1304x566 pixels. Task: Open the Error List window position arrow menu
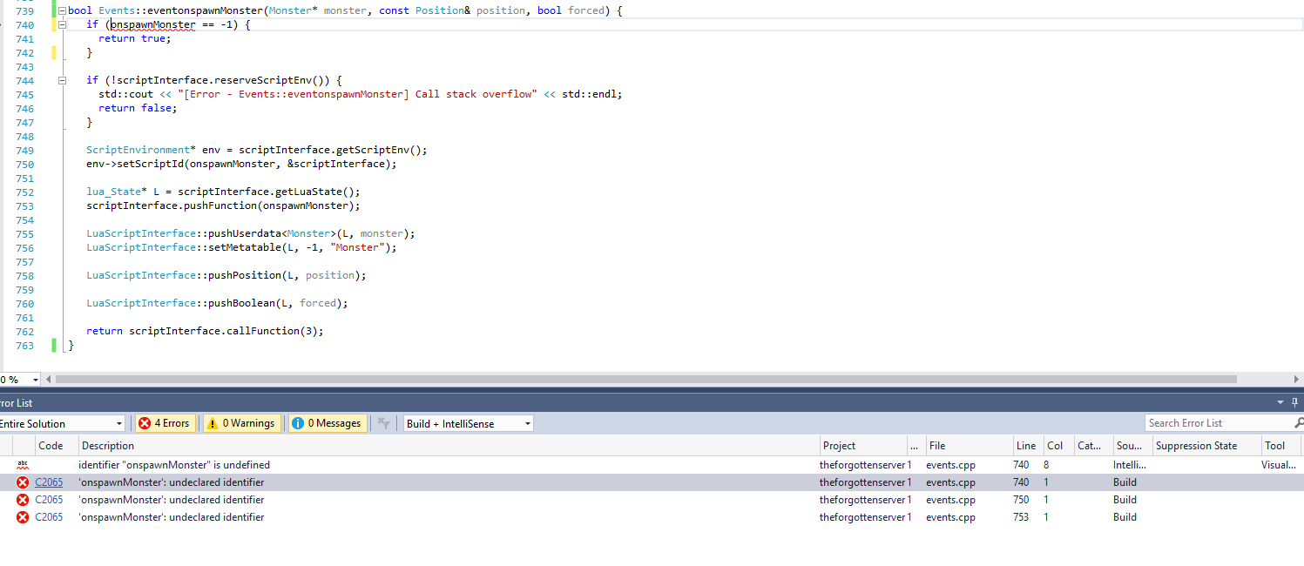point(1280,402)
